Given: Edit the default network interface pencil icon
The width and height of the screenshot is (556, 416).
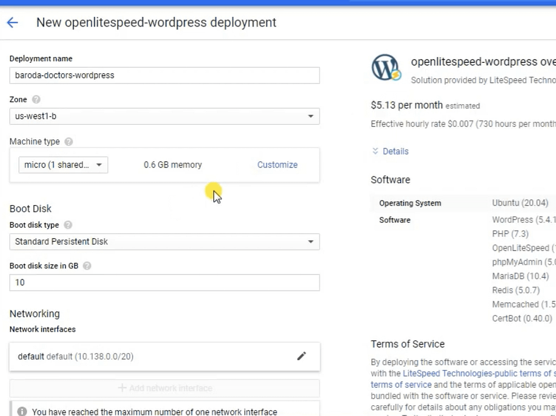Looking at the screenshot, I should click(301, 356).
